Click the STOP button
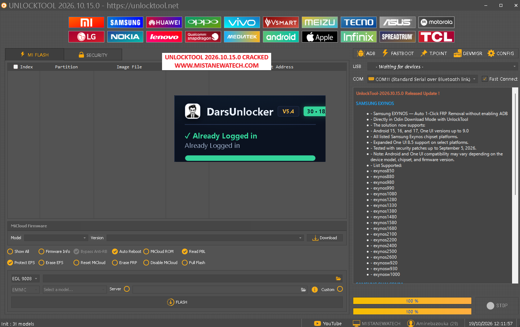The width and height of the screenshot is (520, 327). pyautogui.click(x=497, y=305)
